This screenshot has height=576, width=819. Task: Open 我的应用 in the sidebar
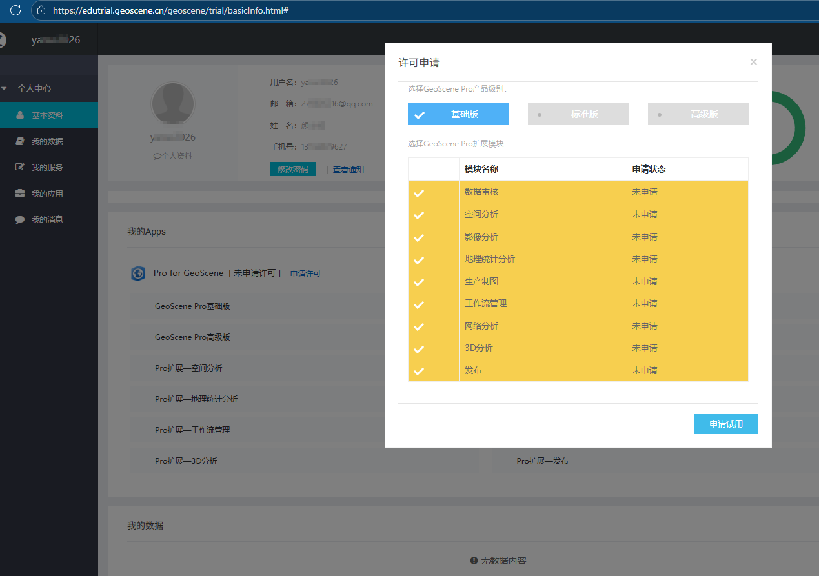click(49, 194)
